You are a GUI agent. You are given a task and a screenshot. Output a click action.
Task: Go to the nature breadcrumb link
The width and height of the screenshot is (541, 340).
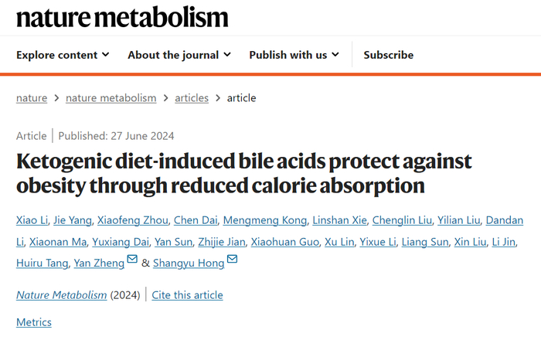tap(32, 98)
